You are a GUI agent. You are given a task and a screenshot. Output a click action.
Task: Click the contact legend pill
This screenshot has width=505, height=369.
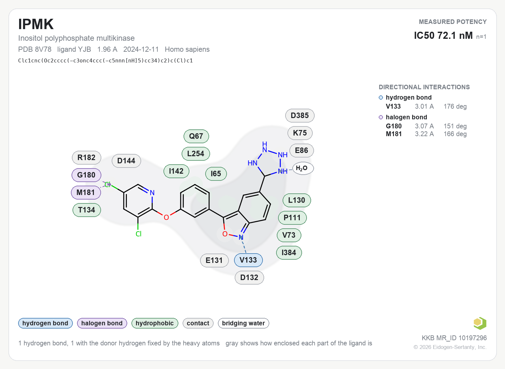point(198,323)
